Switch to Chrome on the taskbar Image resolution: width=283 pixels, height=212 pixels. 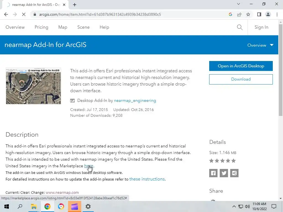click(x=47, y=206)
